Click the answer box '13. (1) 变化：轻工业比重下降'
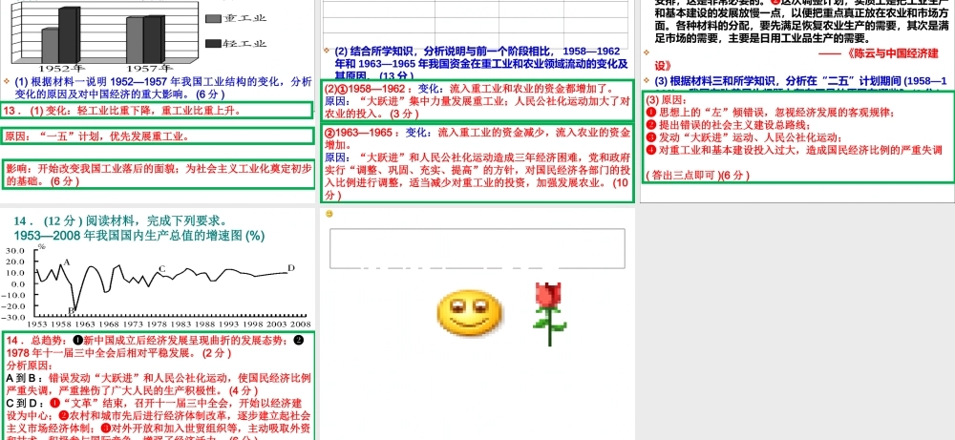The image size is (955, 440). click(158, 110)
